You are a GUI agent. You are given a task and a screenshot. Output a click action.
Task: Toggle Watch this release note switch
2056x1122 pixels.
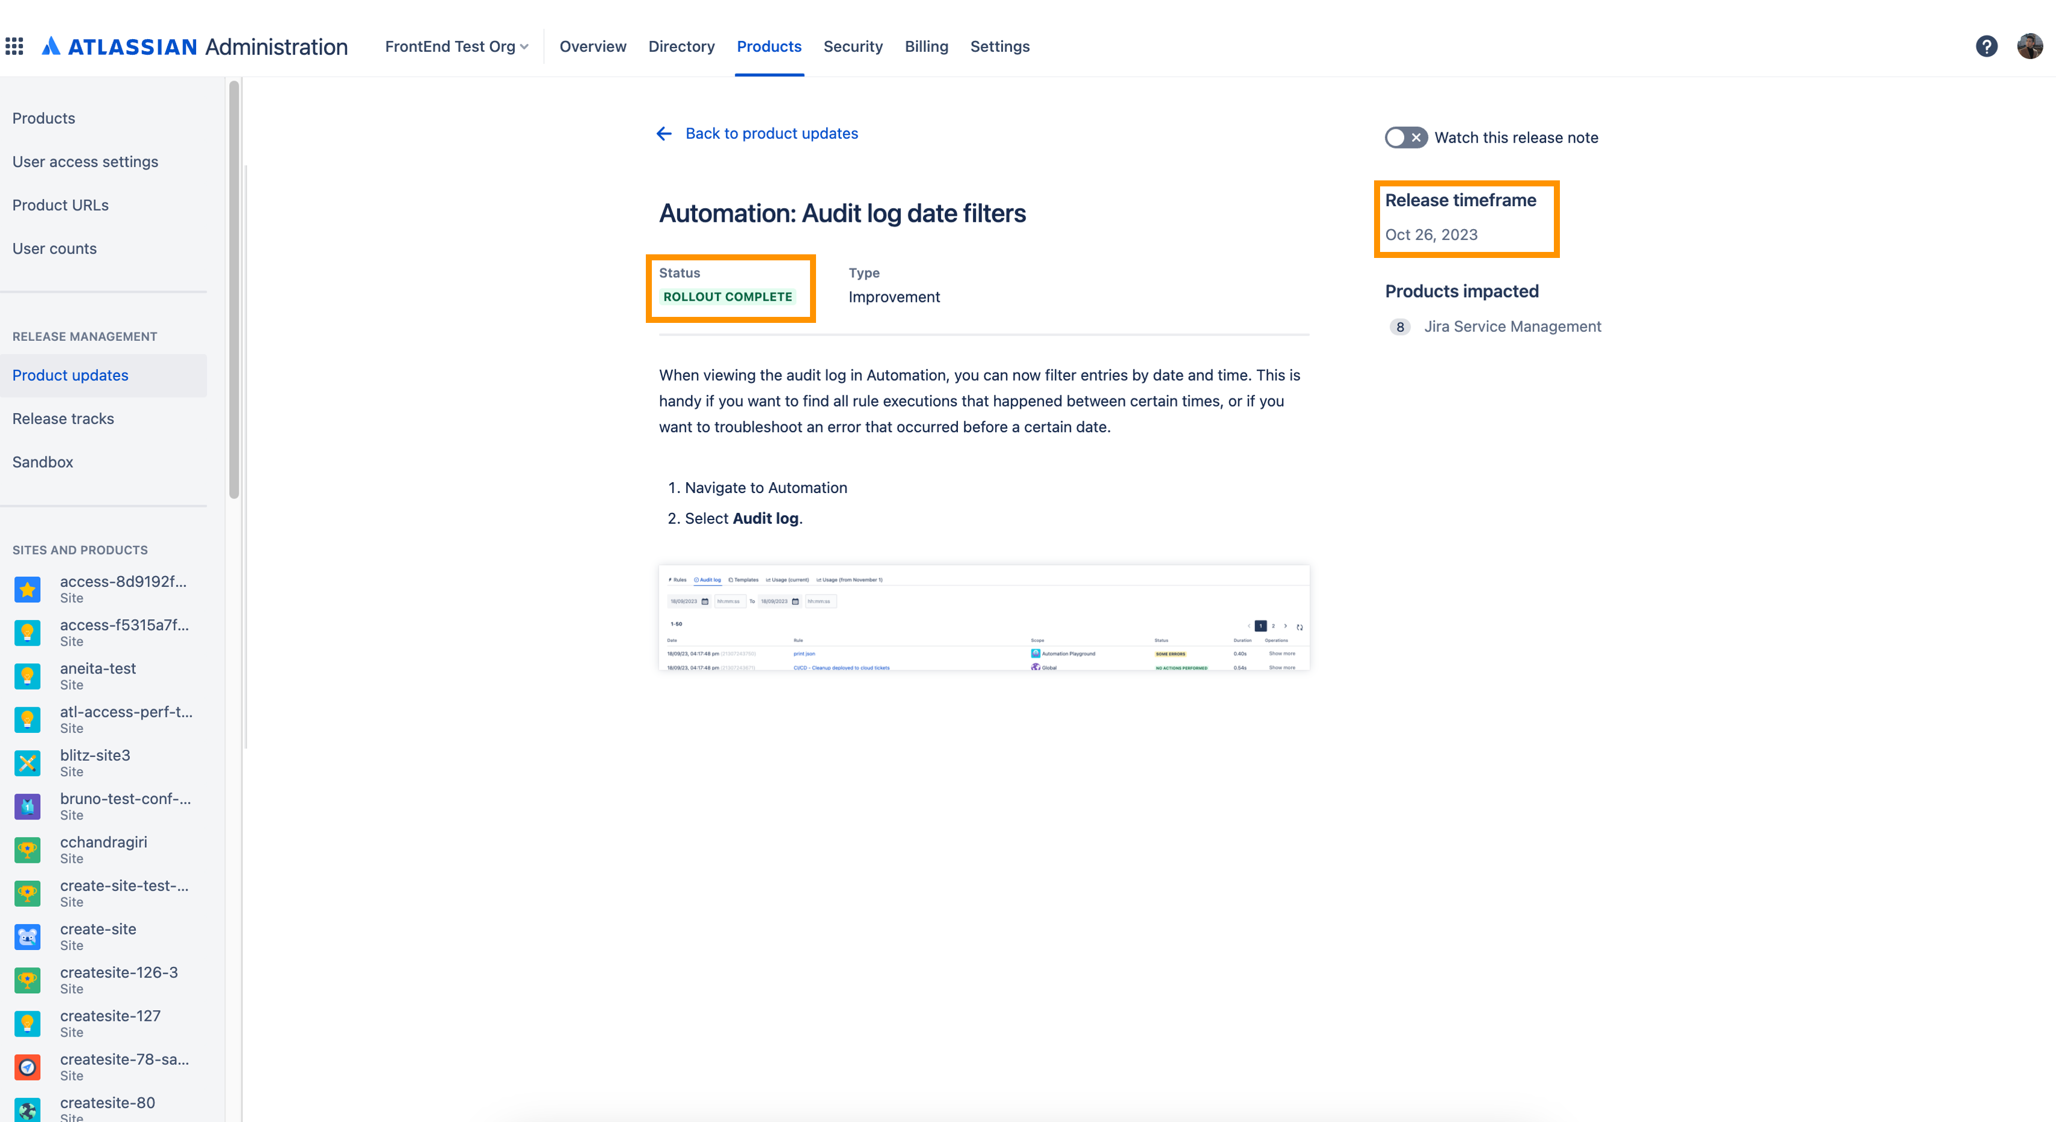[x=1407, y=137]
